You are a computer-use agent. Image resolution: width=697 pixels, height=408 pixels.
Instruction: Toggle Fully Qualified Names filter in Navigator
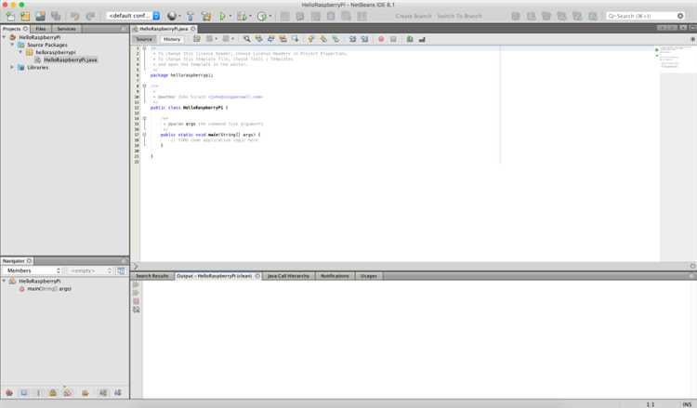[x=85, y=393]
